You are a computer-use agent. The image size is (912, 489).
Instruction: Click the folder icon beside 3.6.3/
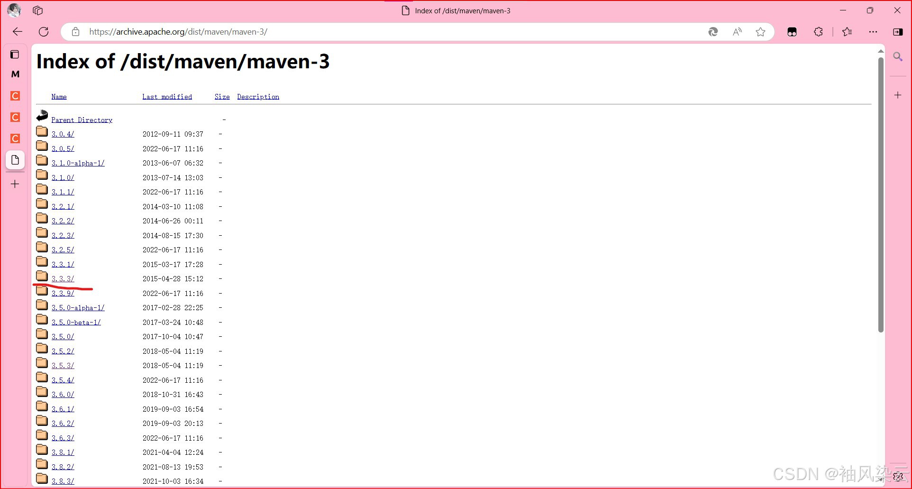point(42,435)
